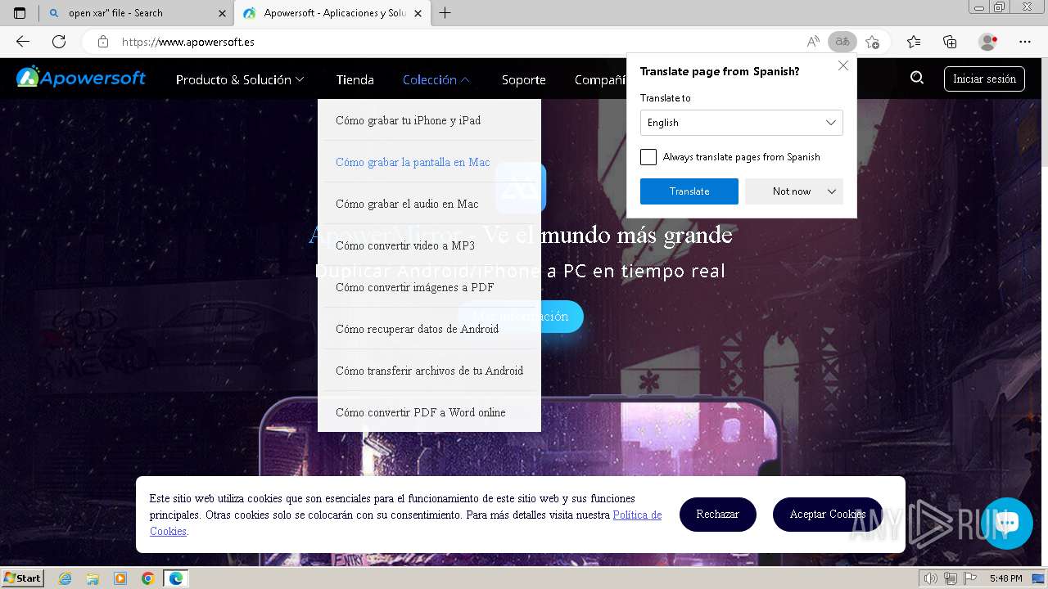Viewport: 1048px width, 589px height.
Task: Expand the 'Not now' options arrow
Action: point(832,191)
